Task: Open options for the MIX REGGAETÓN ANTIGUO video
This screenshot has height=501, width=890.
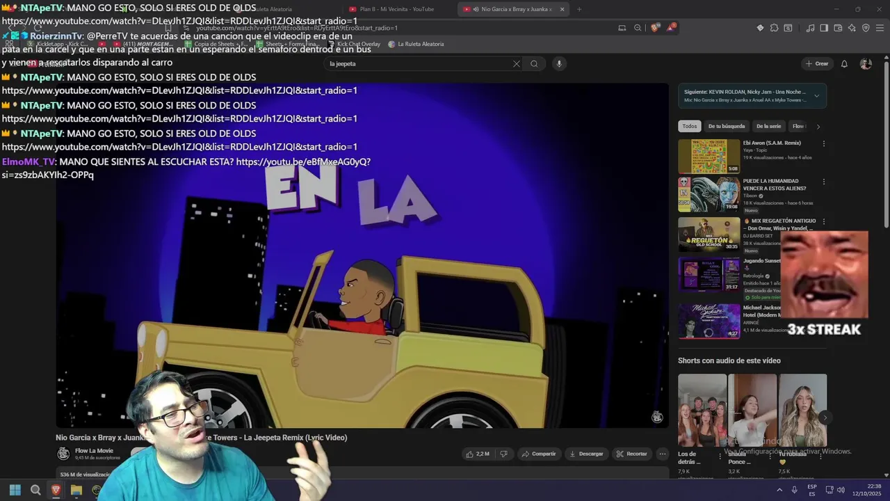Action: click(824, 222)
